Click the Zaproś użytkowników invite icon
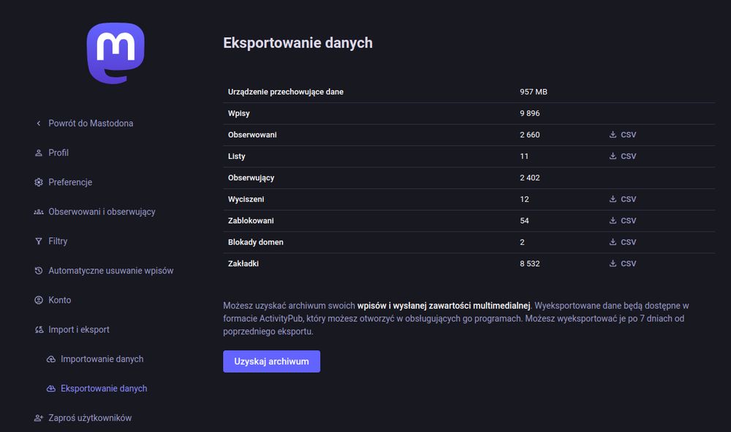 [37, 417]
